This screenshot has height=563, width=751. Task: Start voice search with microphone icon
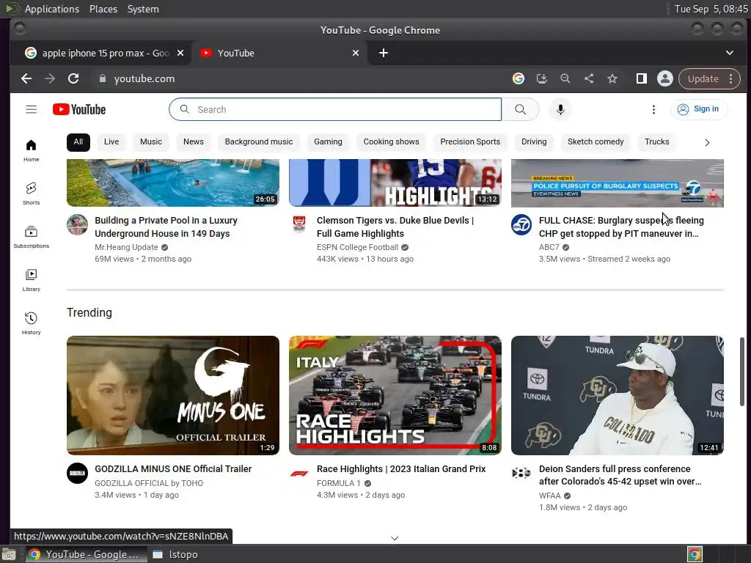click(x=560, y=110)
